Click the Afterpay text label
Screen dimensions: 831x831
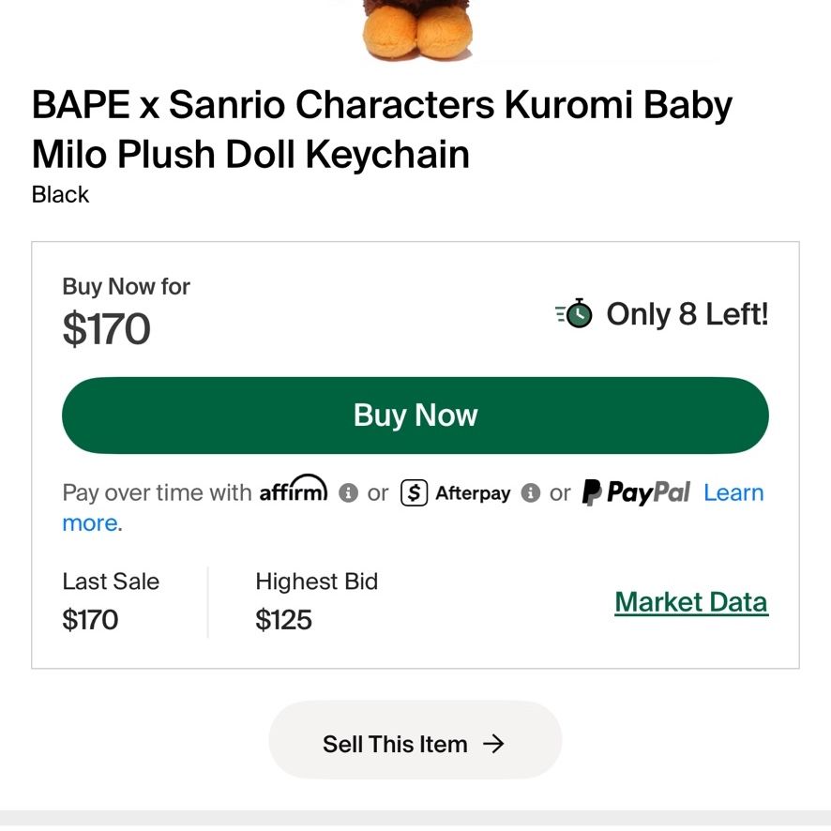click(x=473, y=493)
